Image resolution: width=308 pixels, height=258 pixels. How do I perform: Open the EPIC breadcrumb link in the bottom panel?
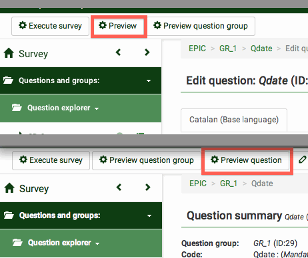[198, 184]
